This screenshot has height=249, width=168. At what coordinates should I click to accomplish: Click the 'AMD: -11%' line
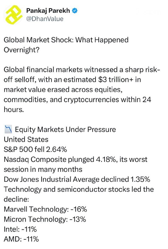21,239
